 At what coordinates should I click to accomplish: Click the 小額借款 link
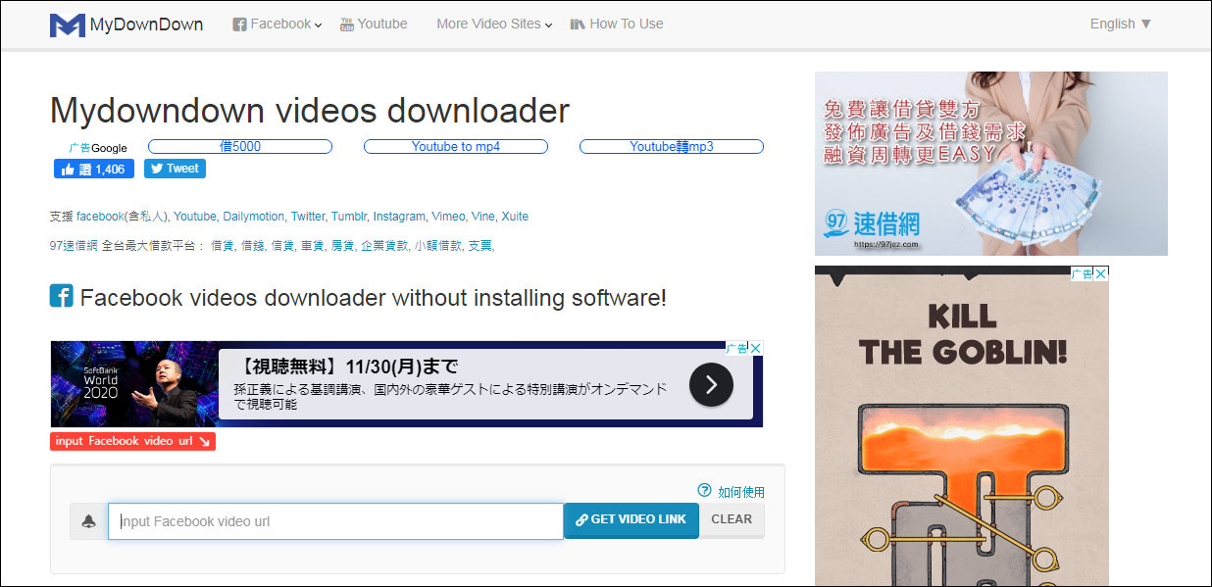(437, 246)
